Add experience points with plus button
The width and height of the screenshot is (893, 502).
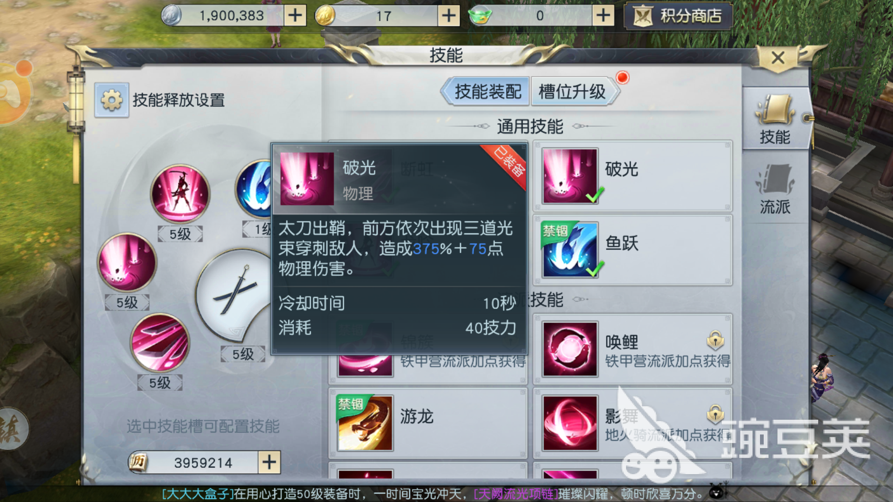click(269, 462)
